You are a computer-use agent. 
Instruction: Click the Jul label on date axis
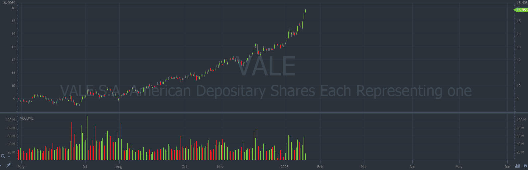tap(85, 167)
